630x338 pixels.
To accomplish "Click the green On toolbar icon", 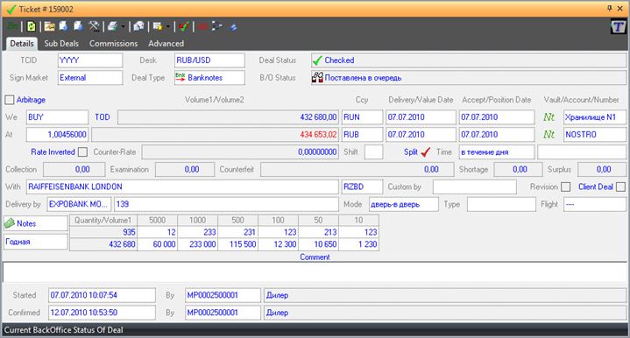I will tap(12, 26).
